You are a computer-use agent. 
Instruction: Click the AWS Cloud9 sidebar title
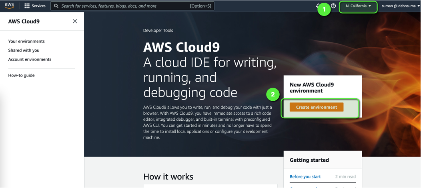(24, 22)
